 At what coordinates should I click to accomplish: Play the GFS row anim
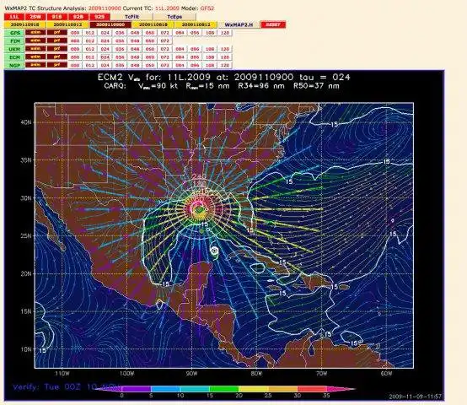coord(35,32)
